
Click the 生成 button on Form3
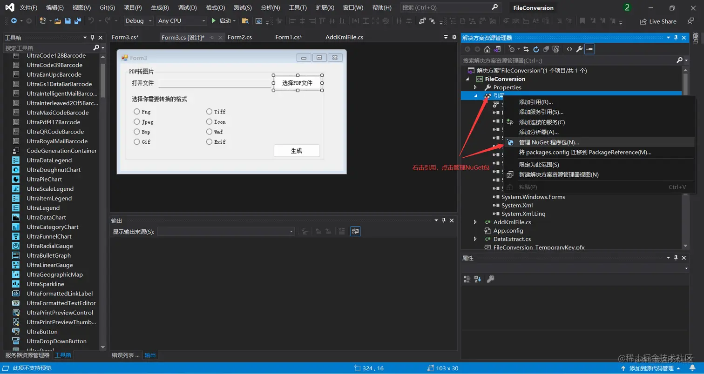tap(297, 151)
